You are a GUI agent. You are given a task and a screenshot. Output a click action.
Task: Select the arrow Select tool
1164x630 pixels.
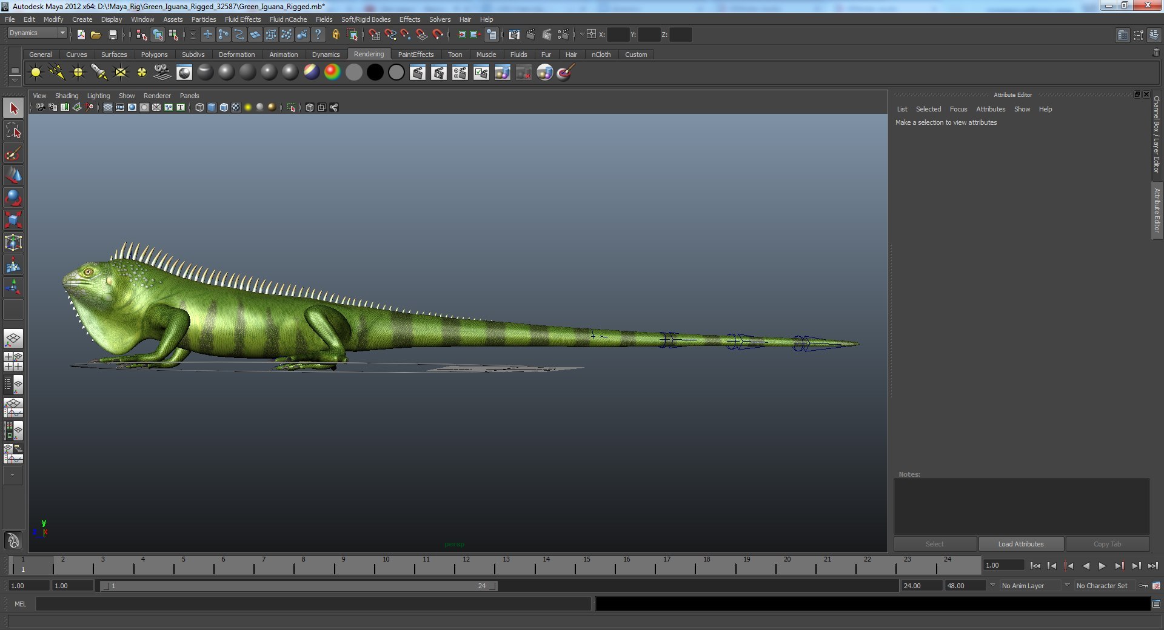tap(13, 109)
